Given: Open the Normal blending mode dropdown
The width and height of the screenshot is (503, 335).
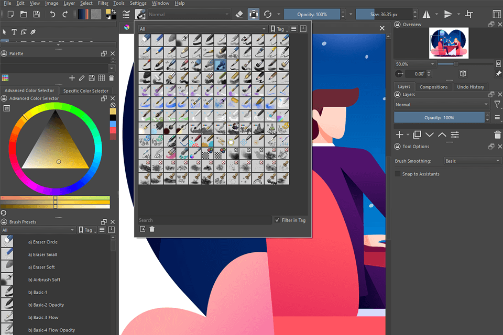Looking at the screenshot, I should (189, 14).
